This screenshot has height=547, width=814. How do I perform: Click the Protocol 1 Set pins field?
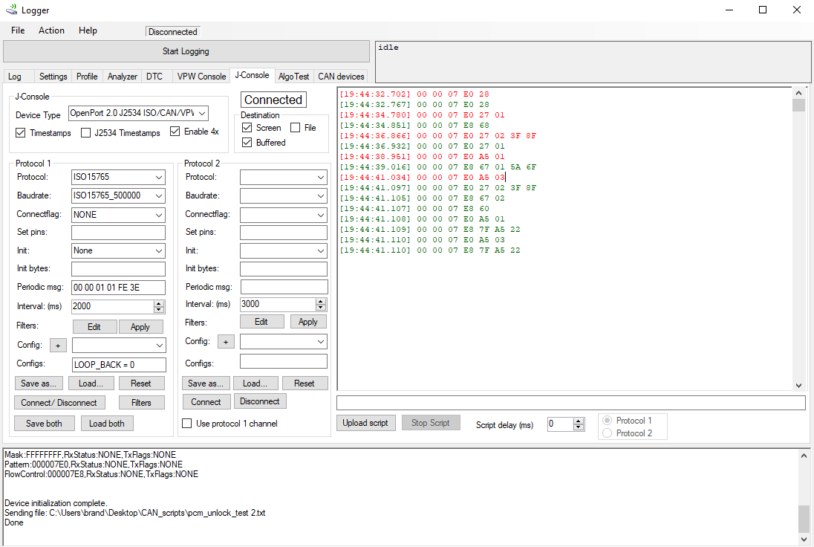pyautogui.click(x=118, y=232)
